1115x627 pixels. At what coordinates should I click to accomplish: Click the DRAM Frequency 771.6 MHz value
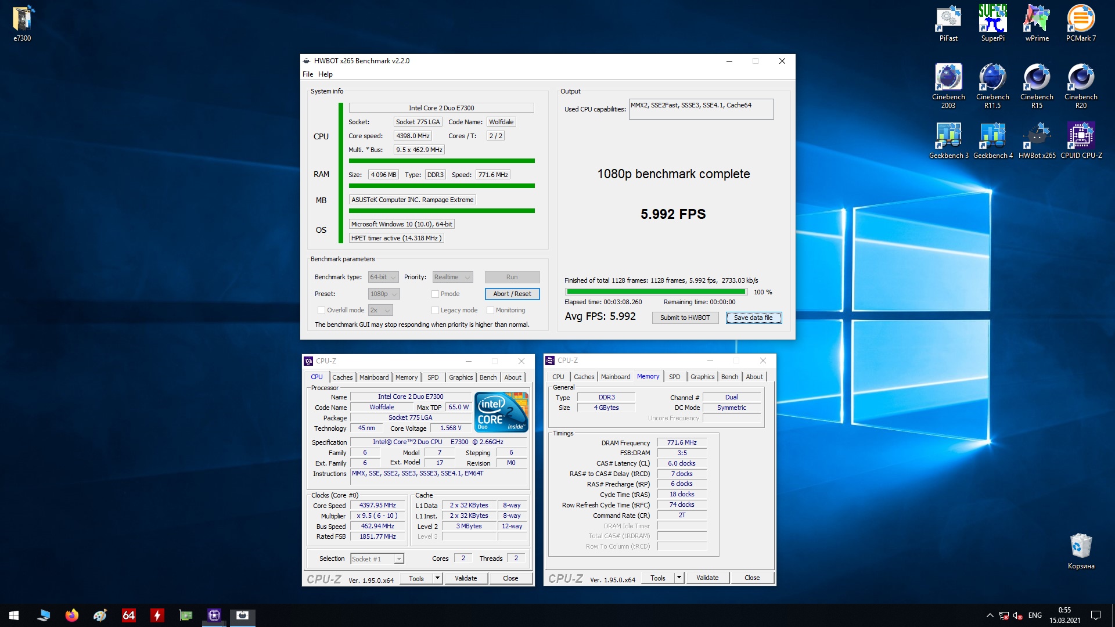coord(682,443)
